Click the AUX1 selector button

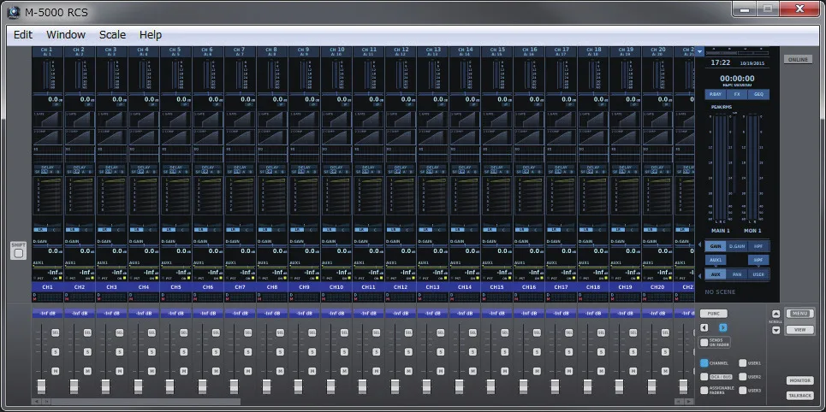(716, 260)
